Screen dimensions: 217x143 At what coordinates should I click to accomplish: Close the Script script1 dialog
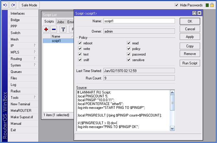pos(200,13)
